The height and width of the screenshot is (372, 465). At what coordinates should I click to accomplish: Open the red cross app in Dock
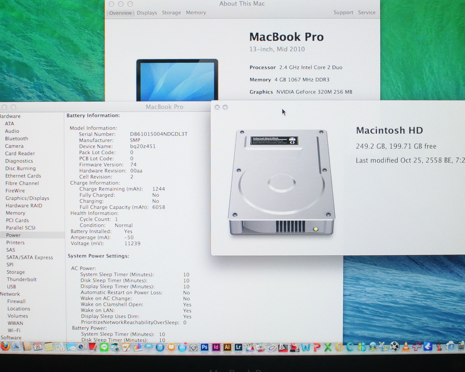point(417,346)
